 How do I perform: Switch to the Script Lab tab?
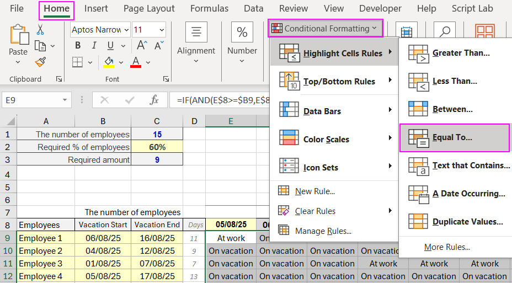pyautogui.click(x=472, y=8)
